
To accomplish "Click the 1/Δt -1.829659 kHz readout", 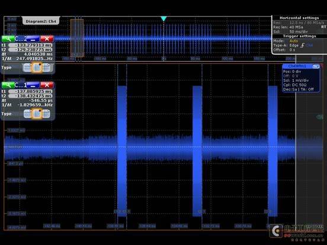I will coord(36,105).
